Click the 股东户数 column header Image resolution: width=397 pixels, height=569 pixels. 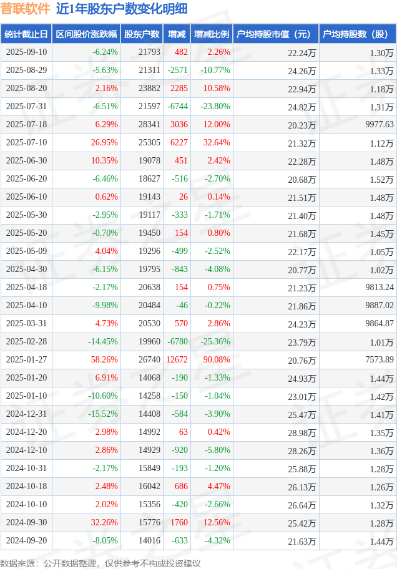142,34
